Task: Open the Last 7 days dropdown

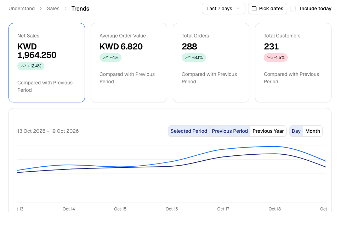Action: (223, 8)
